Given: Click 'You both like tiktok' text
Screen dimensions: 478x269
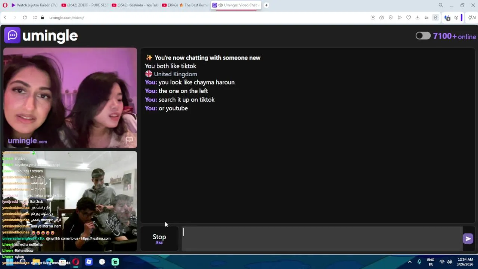Looking at the screenshot, I should (171, 66).
